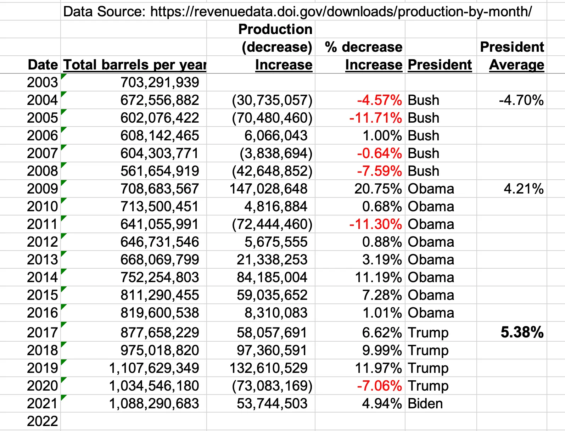Image resolution: width=565 pixels, height=431 pixels.
Task: Click the President Average header cell
Action: 512,56
